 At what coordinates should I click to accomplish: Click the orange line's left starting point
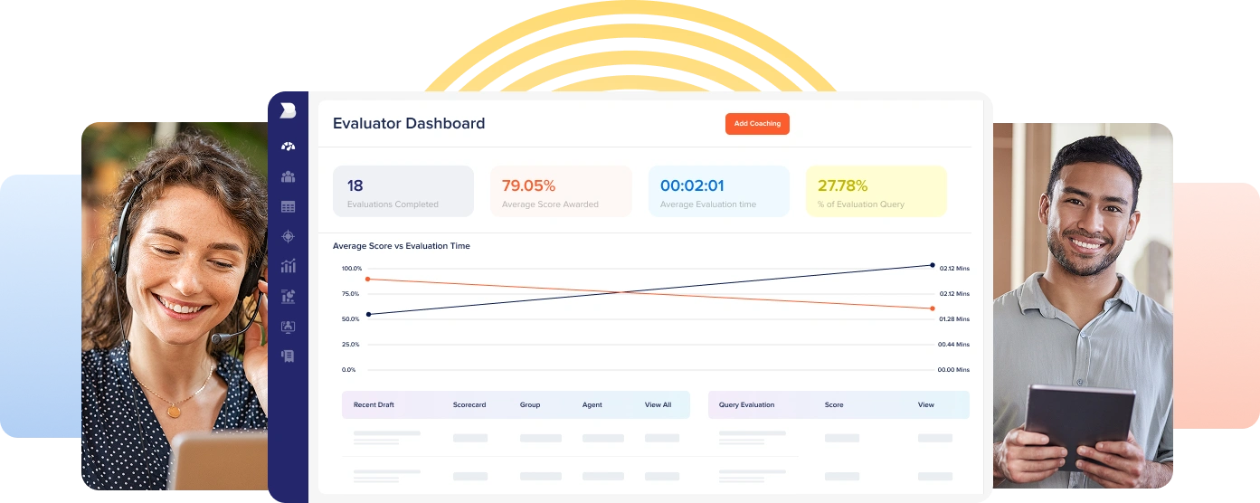[x=367, y=279]
